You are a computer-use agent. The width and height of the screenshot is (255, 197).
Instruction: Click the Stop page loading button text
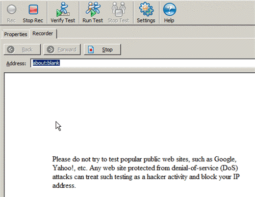[107, 50]
